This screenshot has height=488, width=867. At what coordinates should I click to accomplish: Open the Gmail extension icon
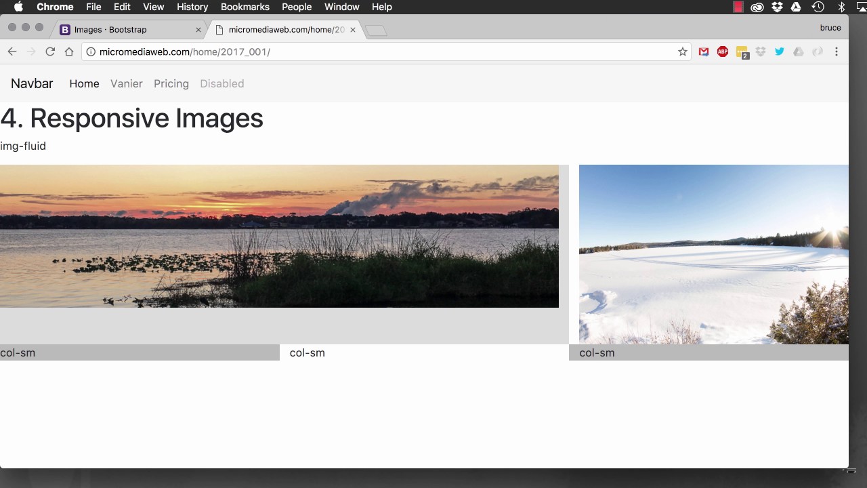(x=704, y=52)
